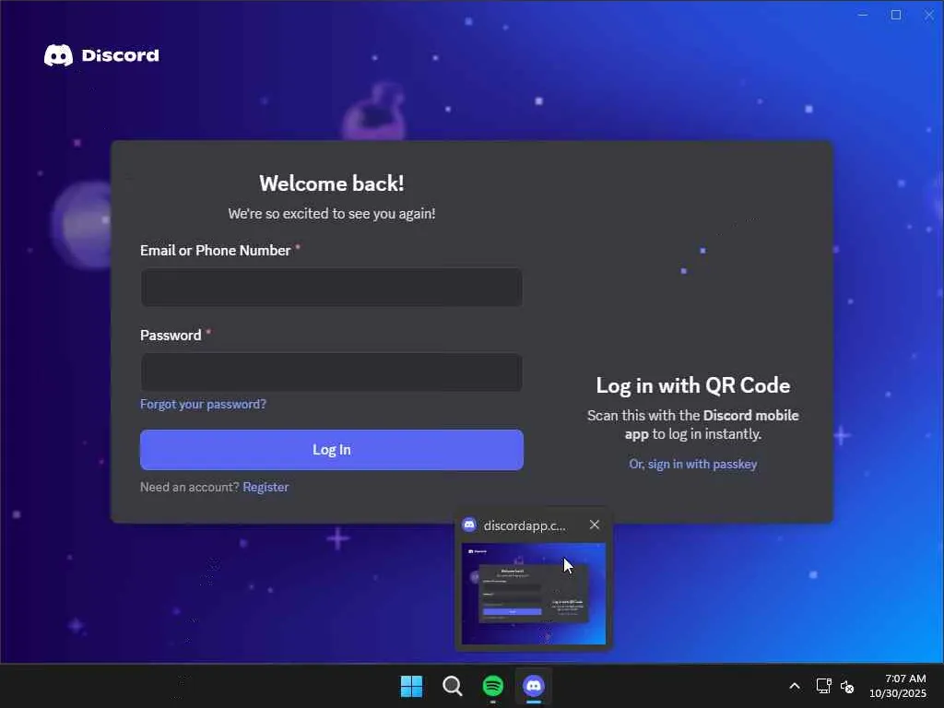Click the Discord taskbar icon
Image resolution: width=944 pixels, height=708 pixels.
534,686
